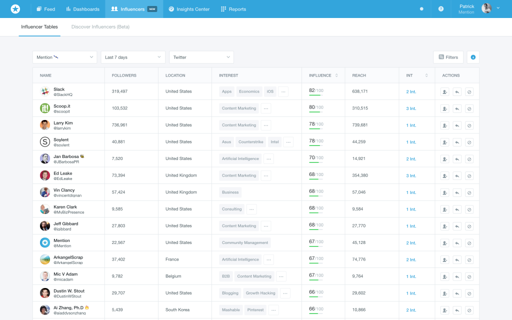This screenshot has width=512, height=320.
Task: Open Reports in top navigation
Action: coord(233,9)
